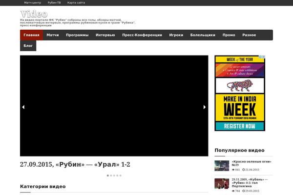Open the Промо menu item
Screen dimensions: 293x195
point(229,35)
